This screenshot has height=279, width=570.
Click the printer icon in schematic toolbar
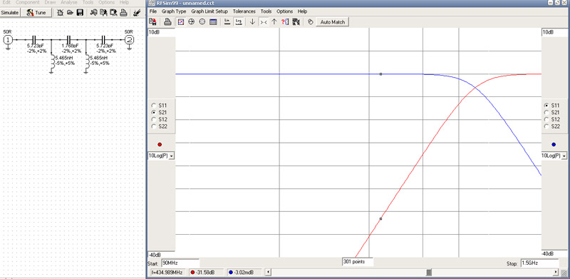coord(123,13)
